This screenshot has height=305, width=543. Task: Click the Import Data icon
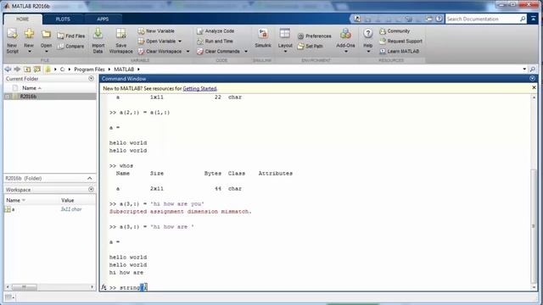point(98,34)
